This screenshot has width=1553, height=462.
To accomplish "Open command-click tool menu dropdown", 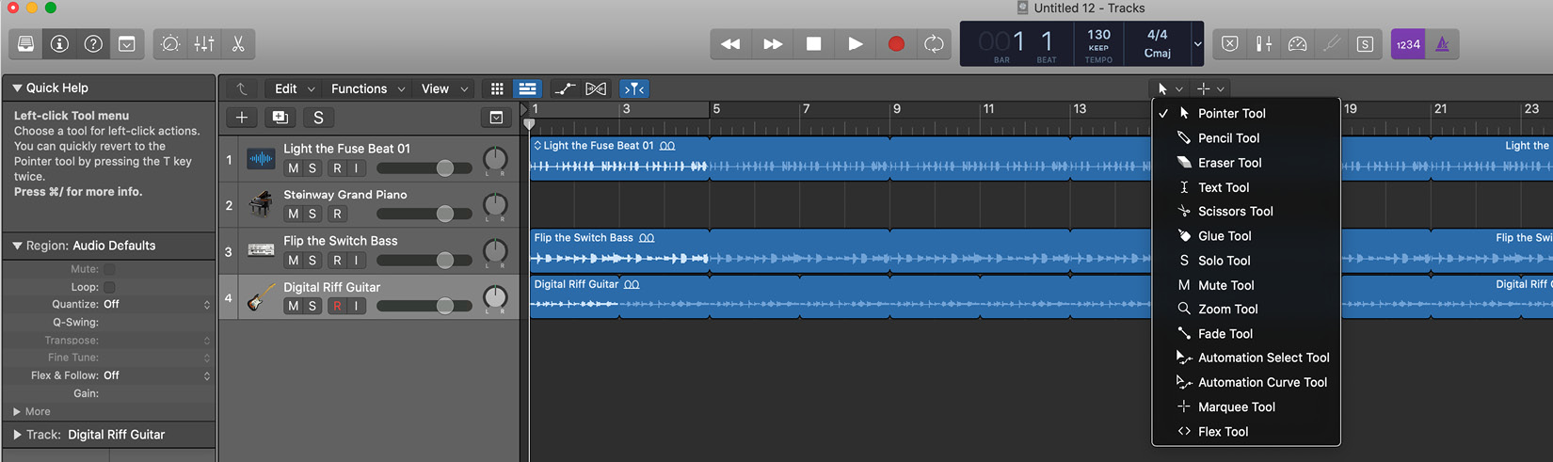I will (1210, 88).
